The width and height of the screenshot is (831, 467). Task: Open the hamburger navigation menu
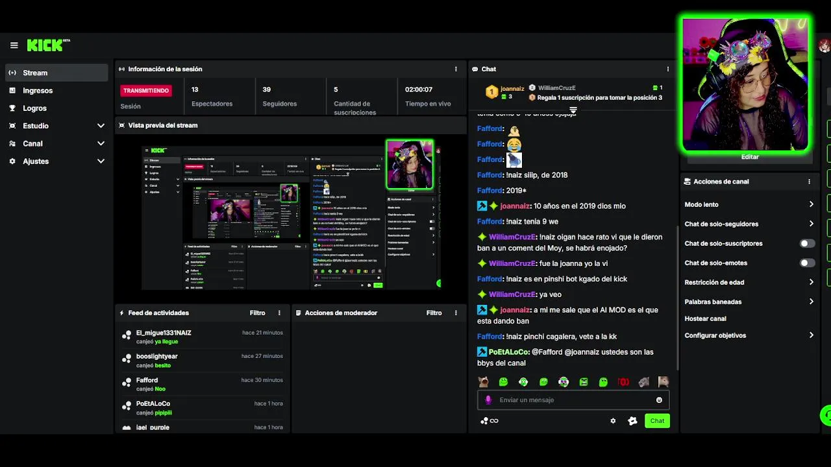tap(14, 45)
